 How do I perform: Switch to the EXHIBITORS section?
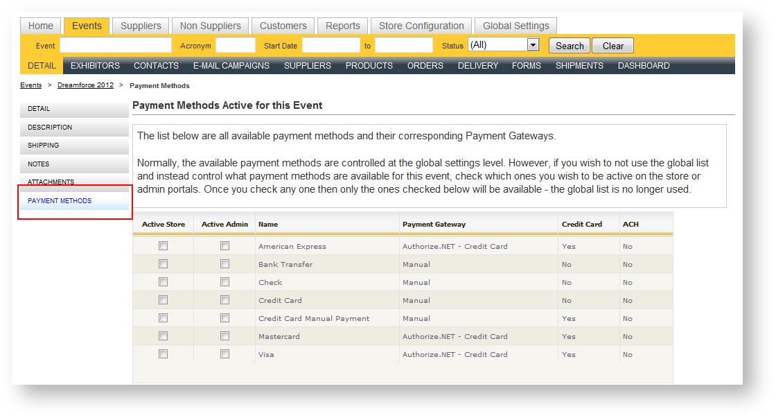click(95, 65)
